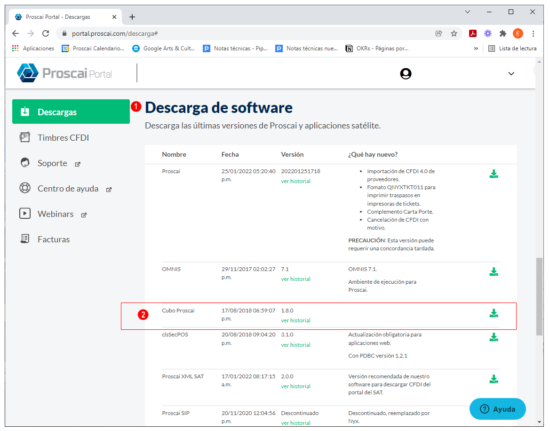The width and height of the screenshot is (550, 431).
Task: Open the OKRs - Páginas por bookmark
Action: pos(377,48)
